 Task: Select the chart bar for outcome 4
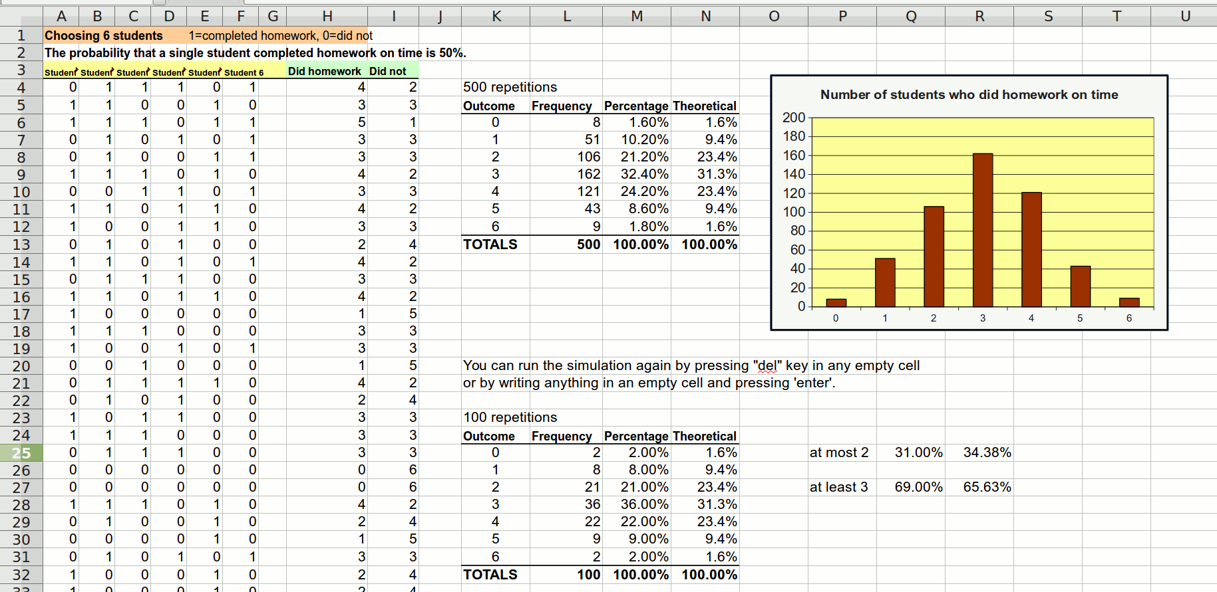[1031, 250]
